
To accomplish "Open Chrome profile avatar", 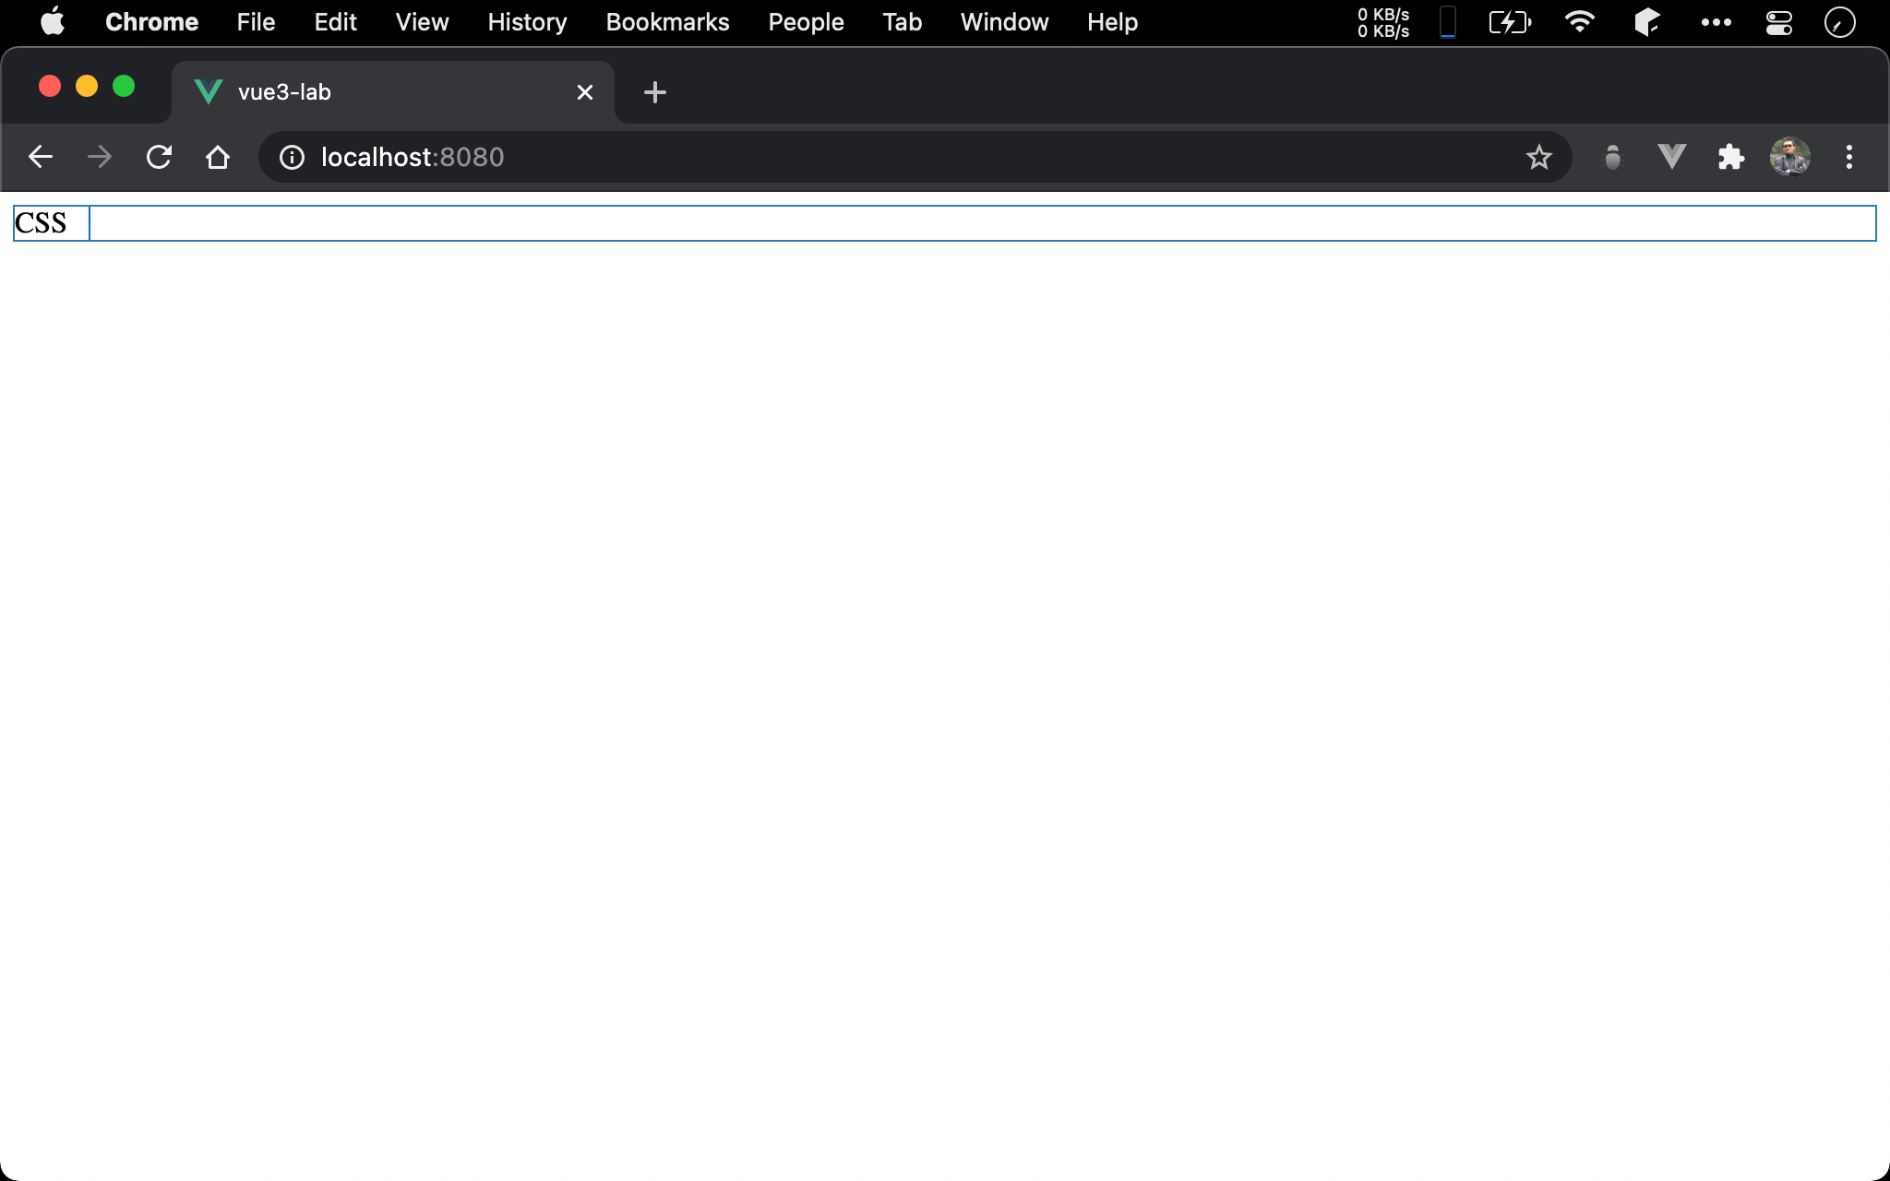I will [1789, 157].
